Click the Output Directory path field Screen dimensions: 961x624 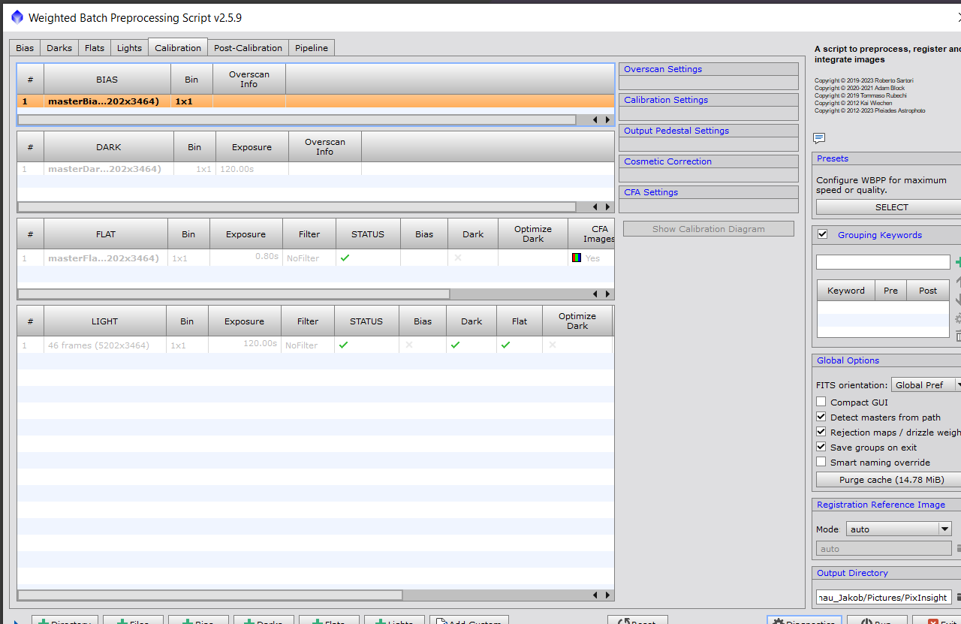[x=884, y=597]
